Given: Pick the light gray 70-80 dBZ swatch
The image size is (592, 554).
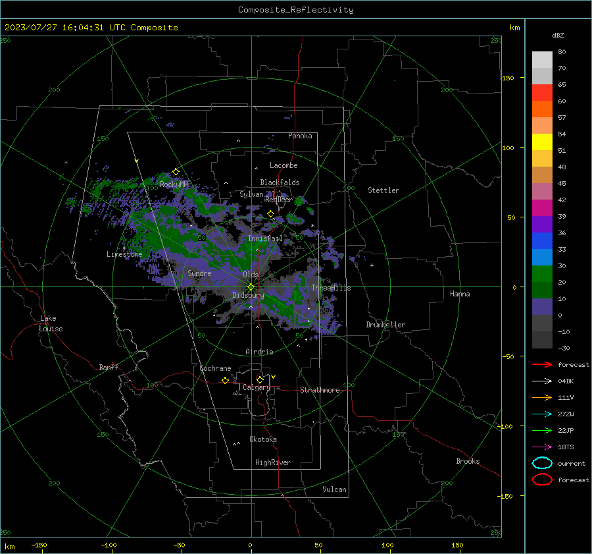Looking at the screenshot, I should click(542, 60).
